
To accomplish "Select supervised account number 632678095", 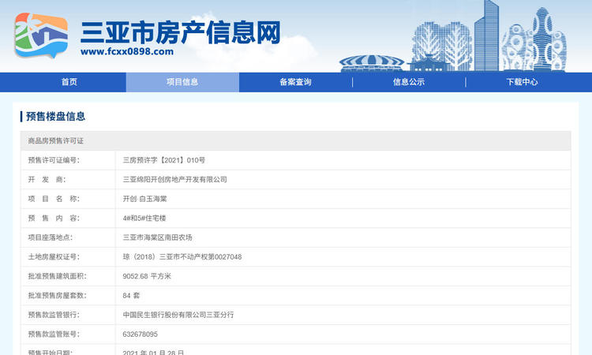I will click(140, 334).
